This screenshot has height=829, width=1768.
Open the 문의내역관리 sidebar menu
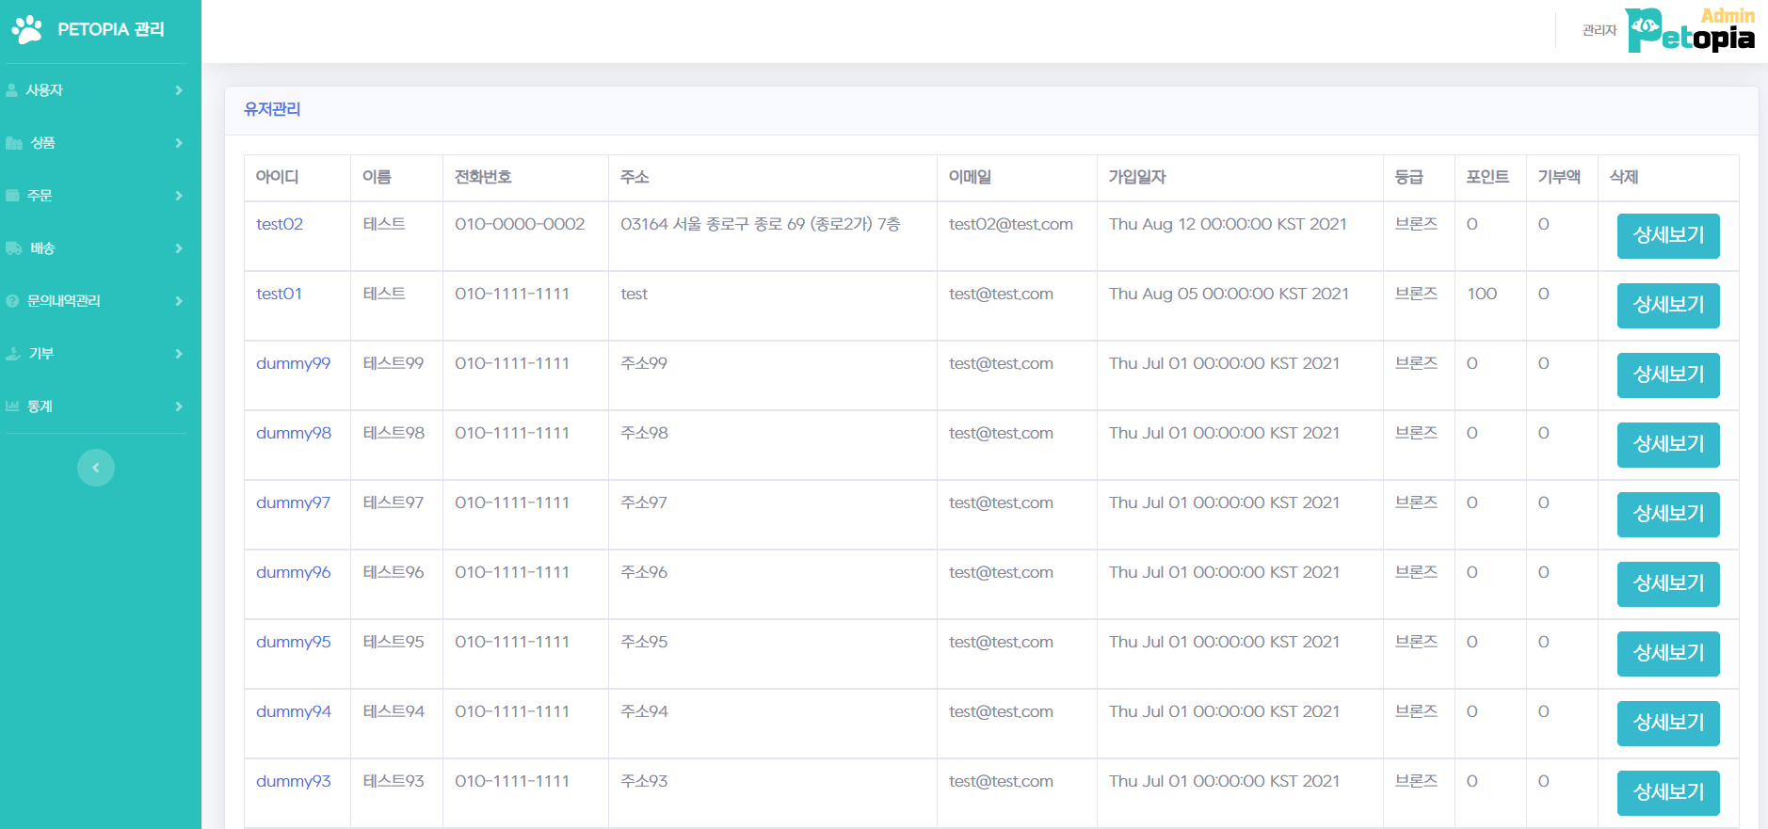pyautogui.click(x=64, y=301)
